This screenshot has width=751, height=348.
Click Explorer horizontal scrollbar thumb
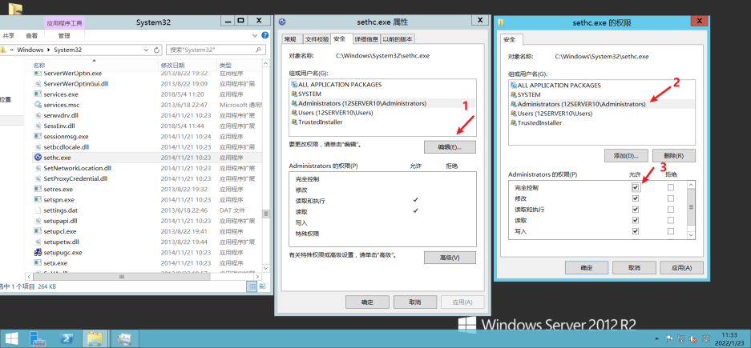point(121,277)
